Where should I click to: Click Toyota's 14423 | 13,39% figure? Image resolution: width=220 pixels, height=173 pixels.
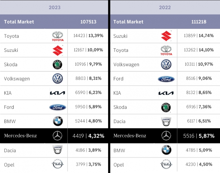(x=88, y=36)
